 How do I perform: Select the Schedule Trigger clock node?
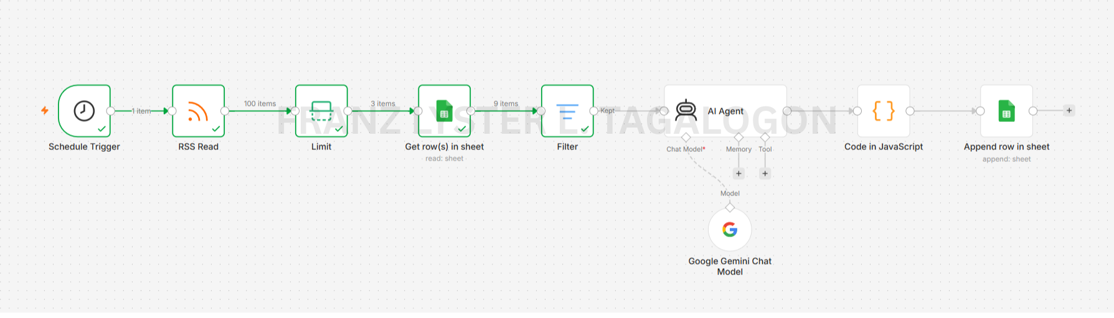click(84, 111)
